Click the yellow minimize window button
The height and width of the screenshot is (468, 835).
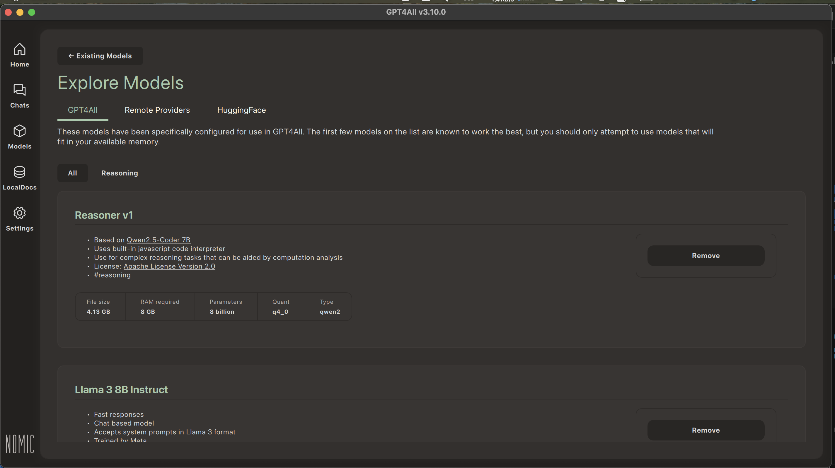coord(20,12)
